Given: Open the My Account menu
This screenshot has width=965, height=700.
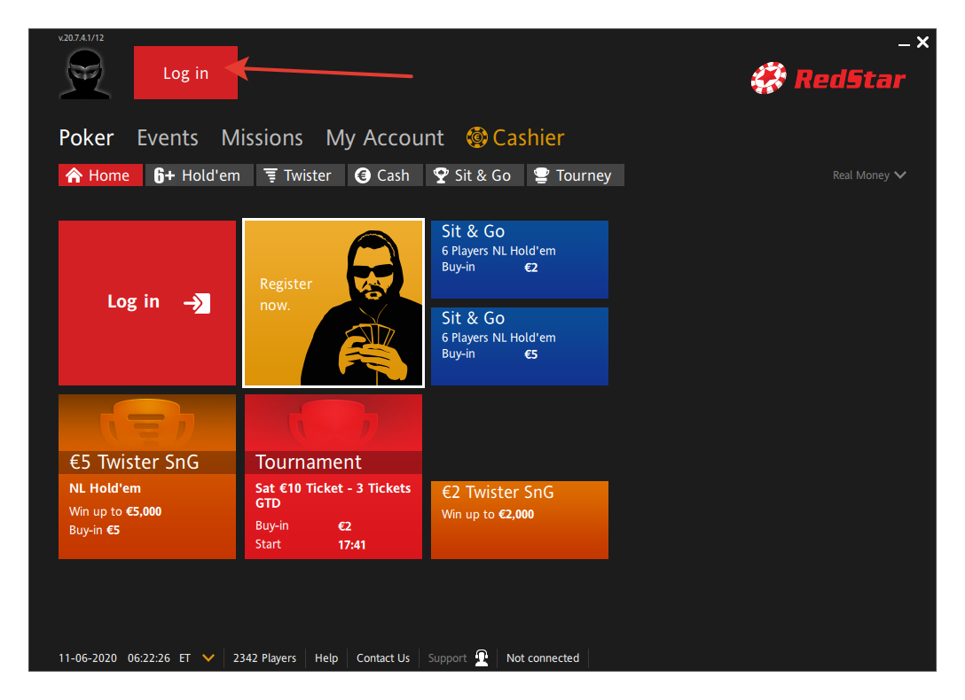Looking at the screenshot, I should (x=384, y=138).
